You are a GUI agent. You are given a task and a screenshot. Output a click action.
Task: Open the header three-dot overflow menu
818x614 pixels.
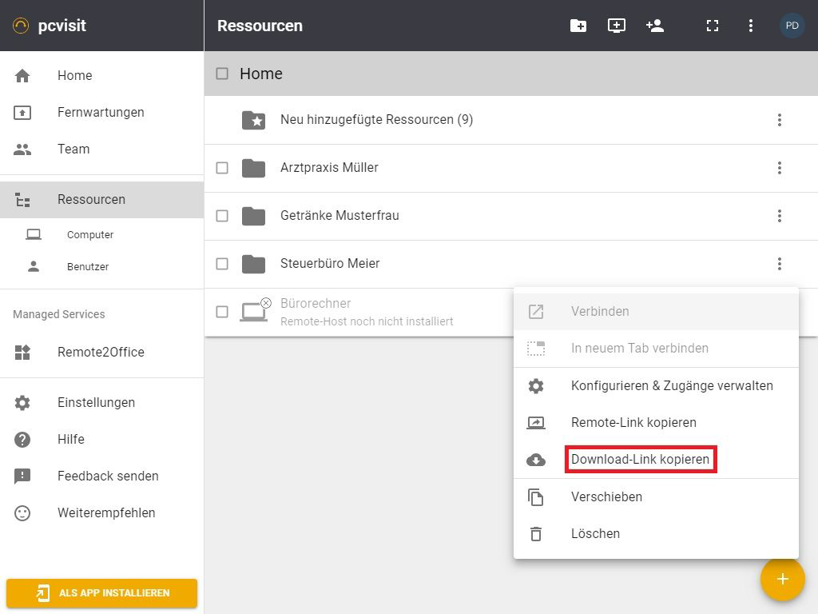pos(750,26)
